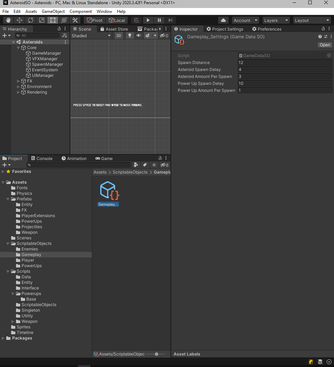Expand the FX object in Hierarchy
334x367 pixels.
pos(18,81)
